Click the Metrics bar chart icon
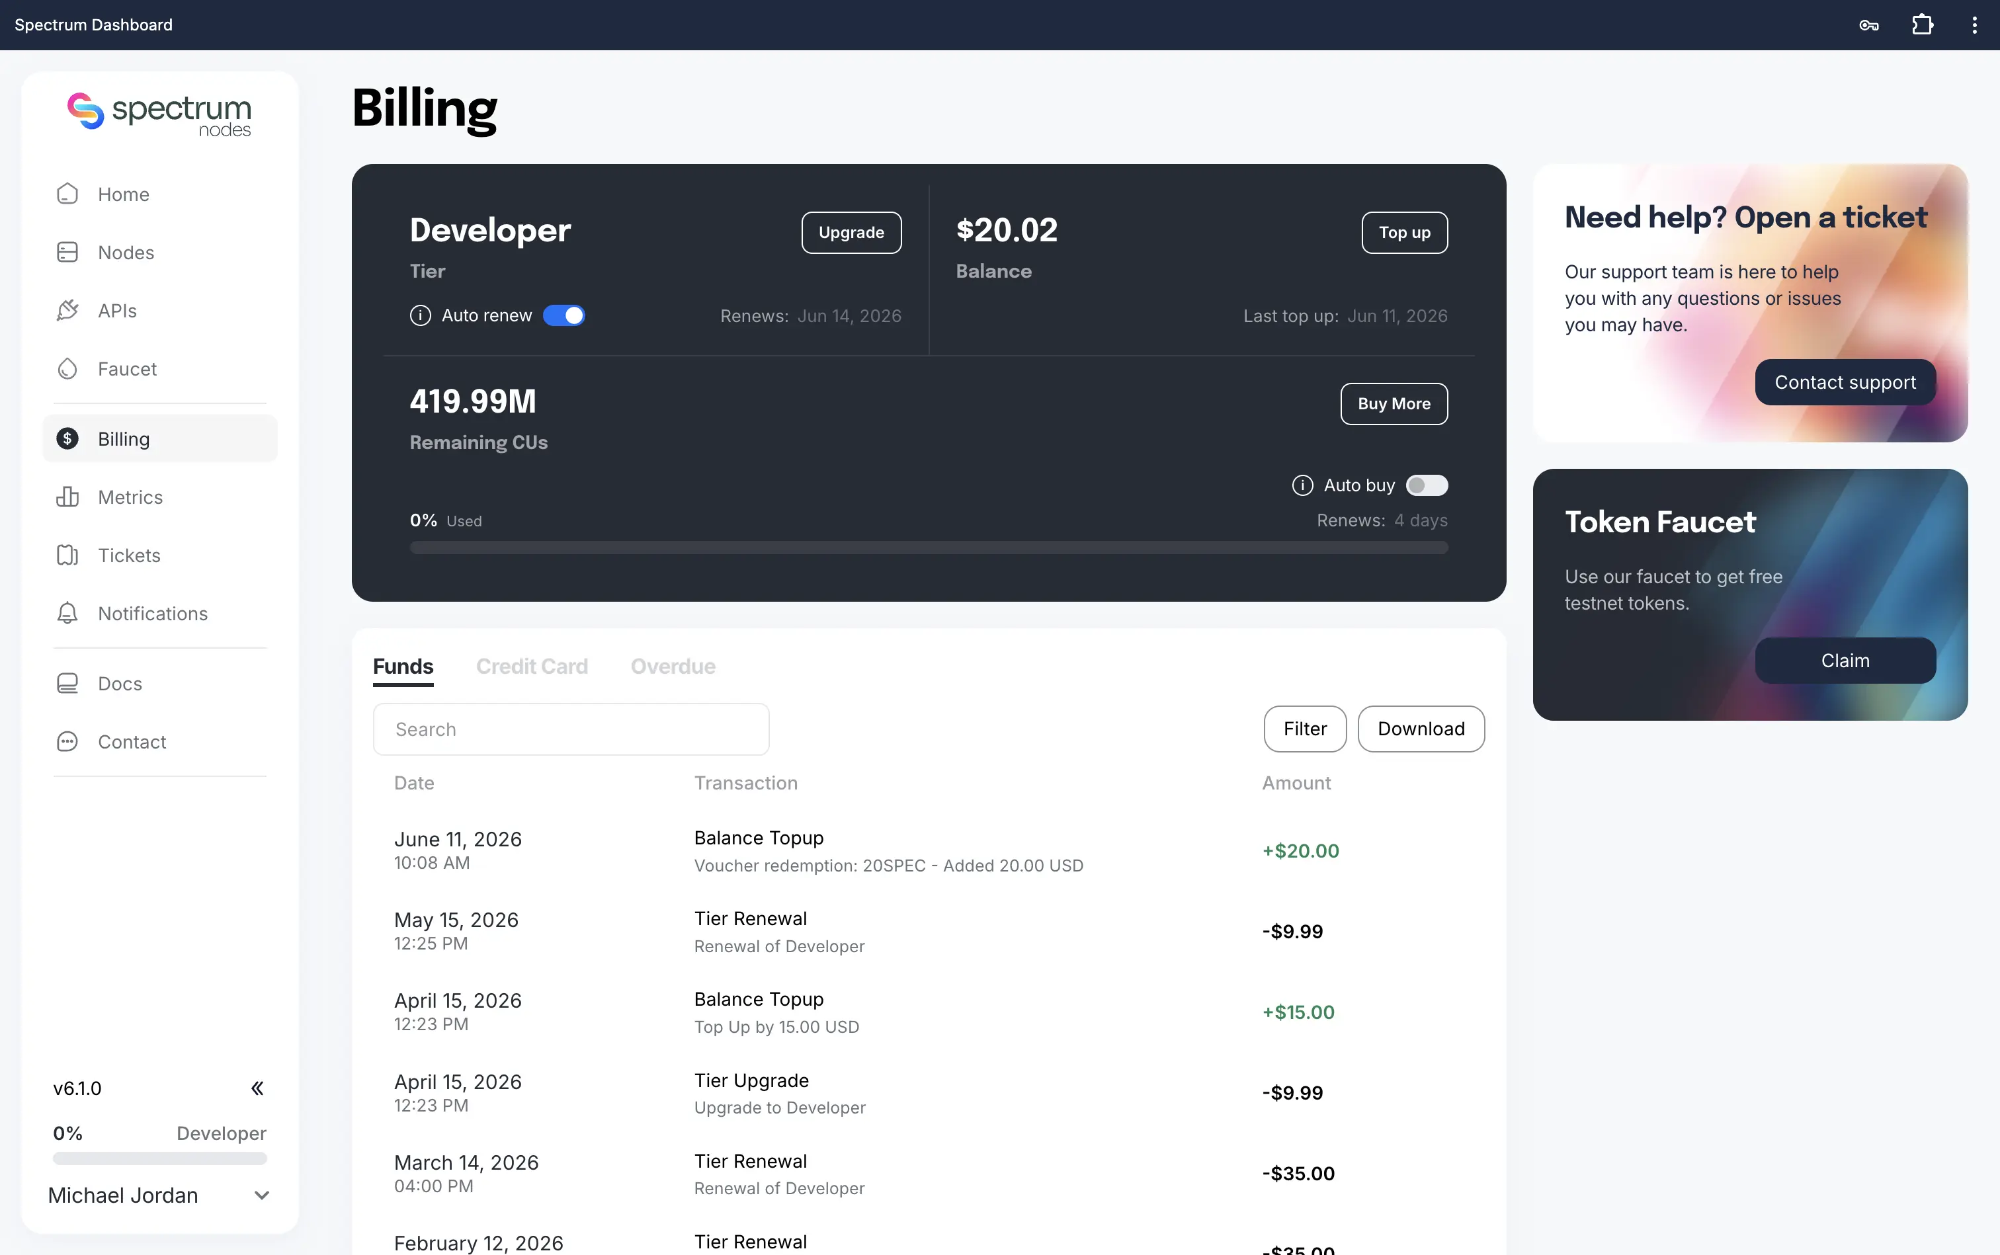The image size is (2000, 1255). 67,497
